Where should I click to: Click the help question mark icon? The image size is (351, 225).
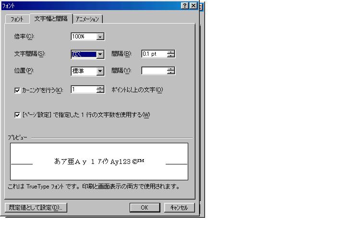click(x=185, y=6)
